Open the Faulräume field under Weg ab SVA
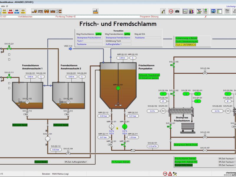 point(147,38)
